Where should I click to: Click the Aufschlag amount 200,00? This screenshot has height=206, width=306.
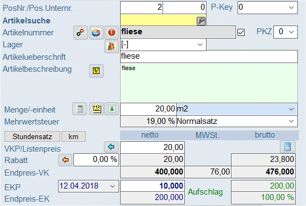click(263, 186)
